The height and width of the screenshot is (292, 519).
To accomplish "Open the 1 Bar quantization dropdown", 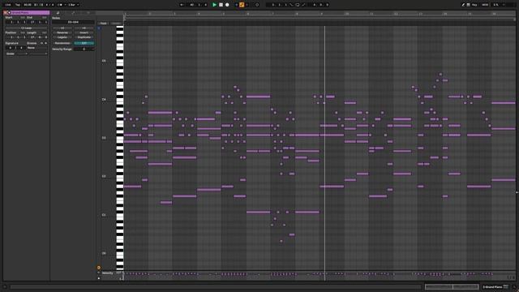I will point(73,5).
